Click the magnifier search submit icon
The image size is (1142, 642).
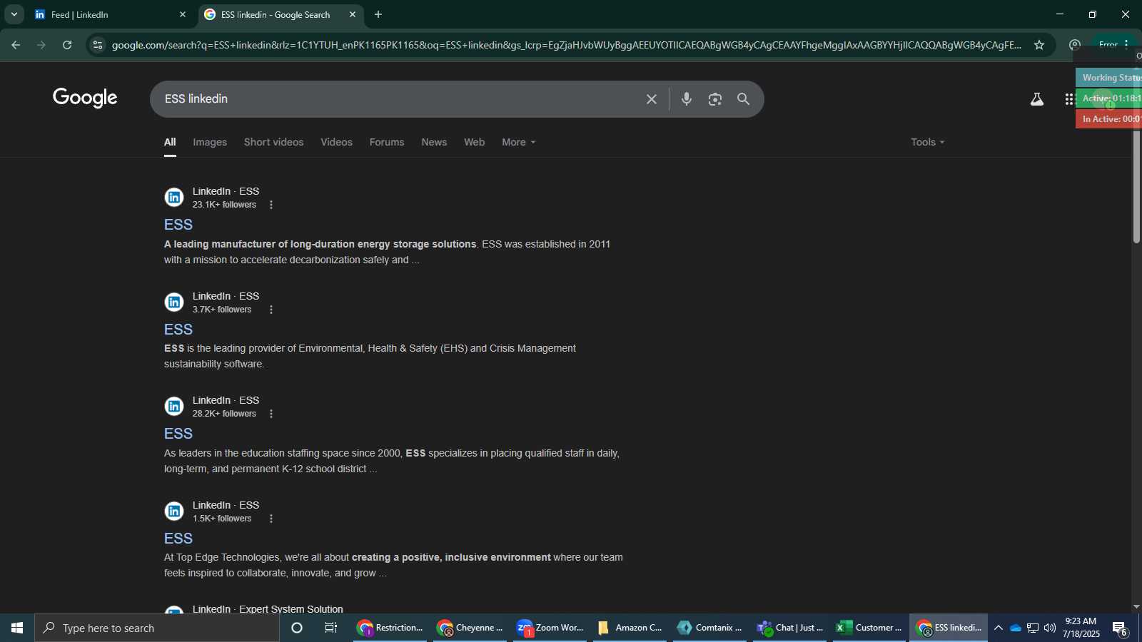[x=743, y=99]
